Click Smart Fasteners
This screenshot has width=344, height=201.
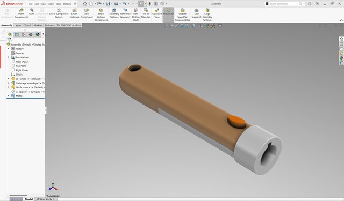pos(74,13)
